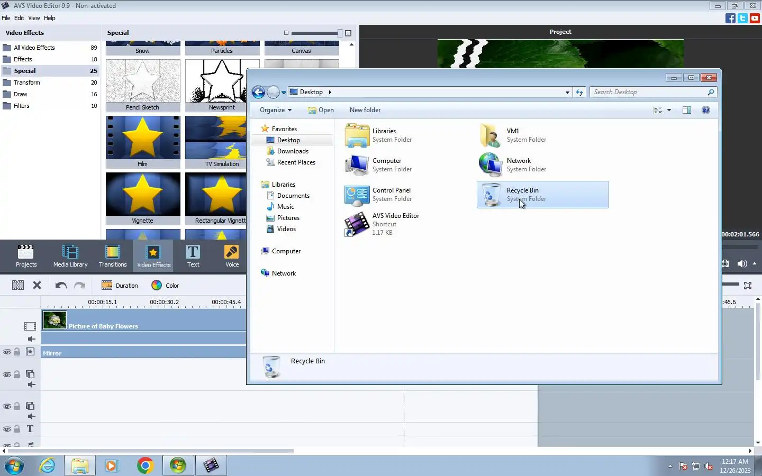The width and height of the screenshot is (762, 476).
Task: Click the AVS Video Editor taskbar button
Action: click(x=211, y=465)
